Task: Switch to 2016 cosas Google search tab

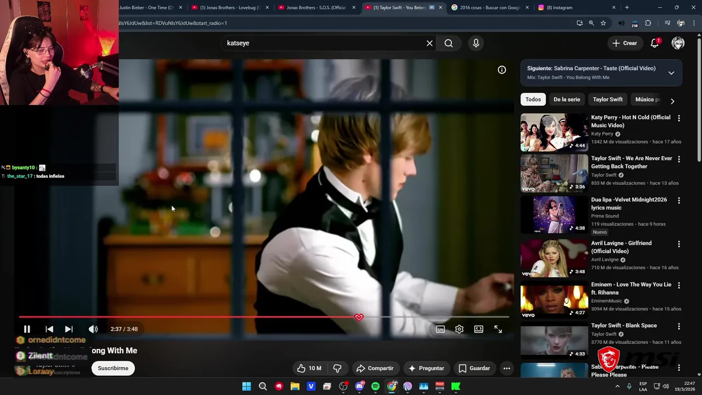Action: (x=490, y=8)
